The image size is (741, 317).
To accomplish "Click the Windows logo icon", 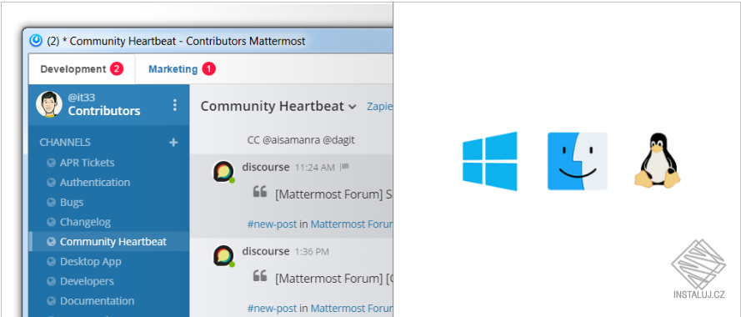I will click(x=490, y=161).
